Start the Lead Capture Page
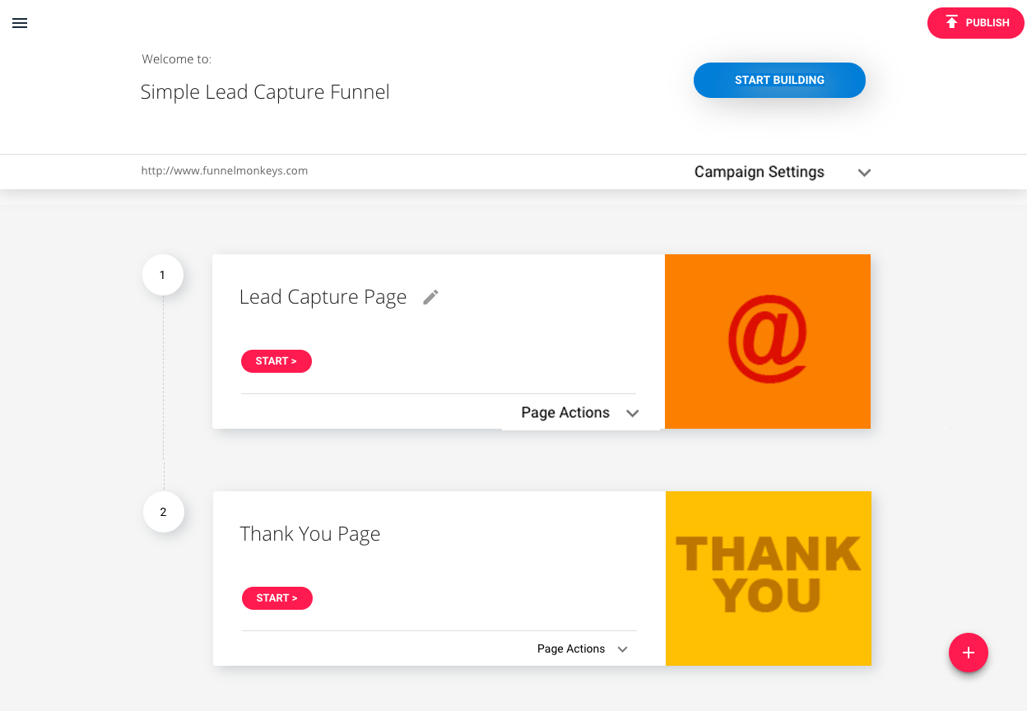Image resolution: width=1027 pixels, height=711 pixels. click(x=276, y=361)
